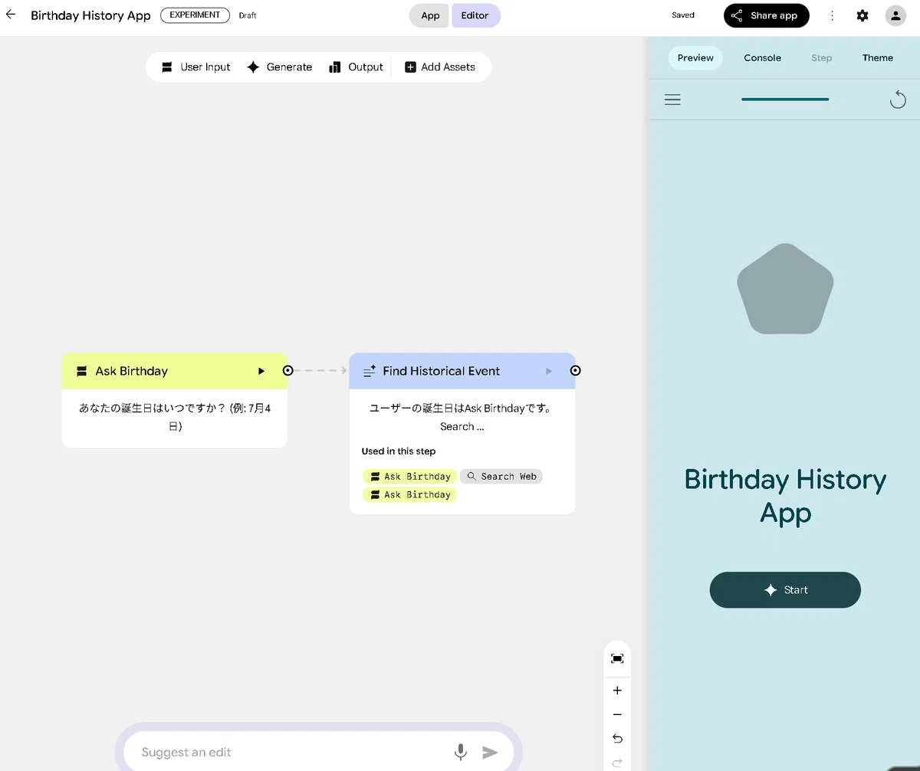This screenshot has width=920, height=771.
Task: Click the Draft status label
Action: pyautogui.click(x=248, y=15)
